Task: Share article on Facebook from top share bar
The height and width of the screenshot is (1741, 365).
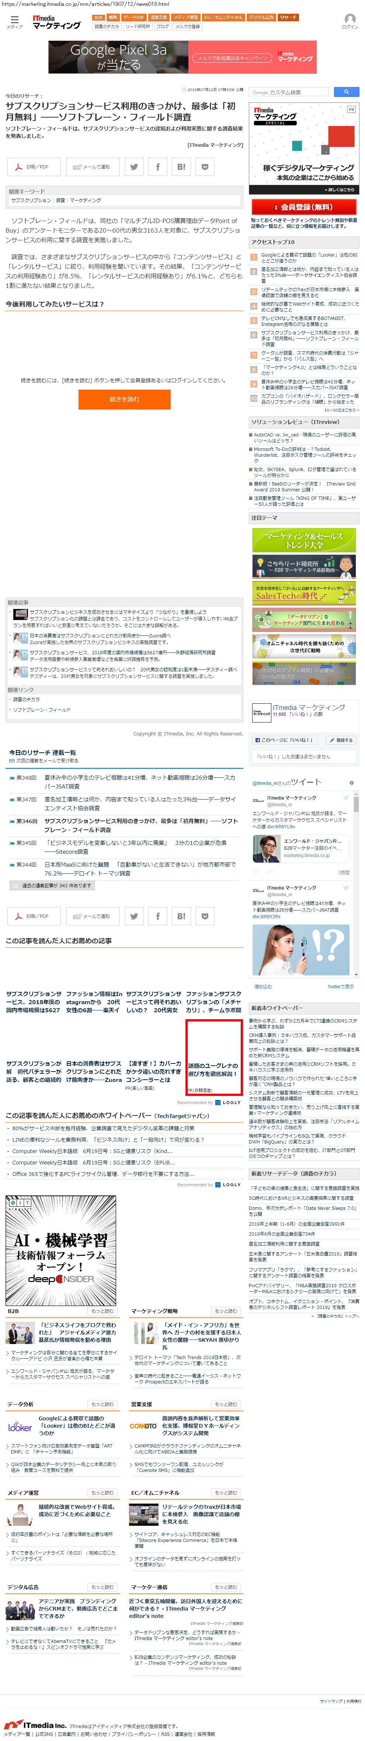Action: (157, 167)
